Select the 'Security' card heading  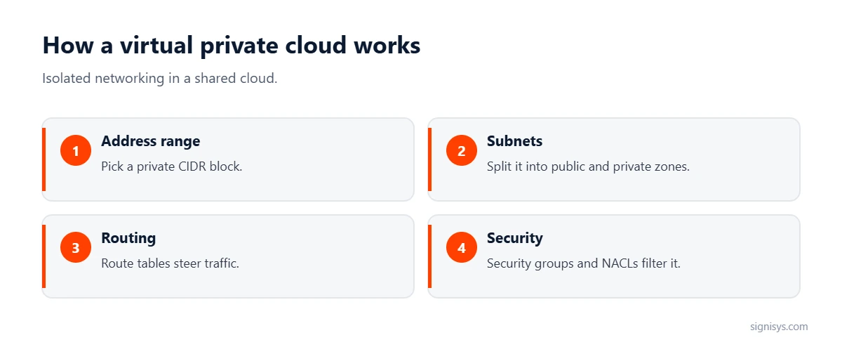pos(515,238)
